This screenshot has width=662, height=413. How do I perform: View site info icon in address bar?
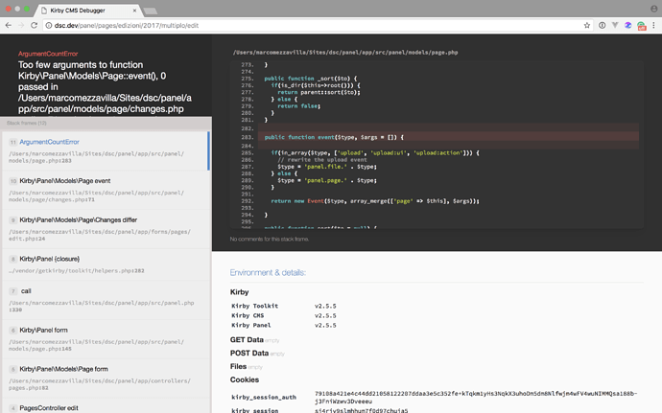[49, 25]
